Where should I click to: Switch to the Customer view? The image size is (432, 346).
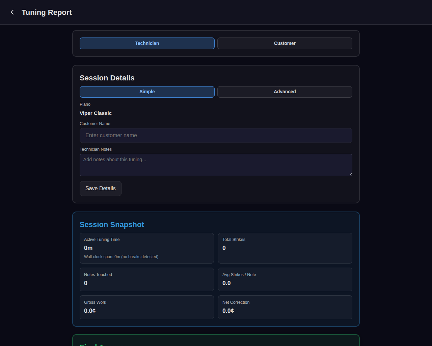tap(285, 43)
